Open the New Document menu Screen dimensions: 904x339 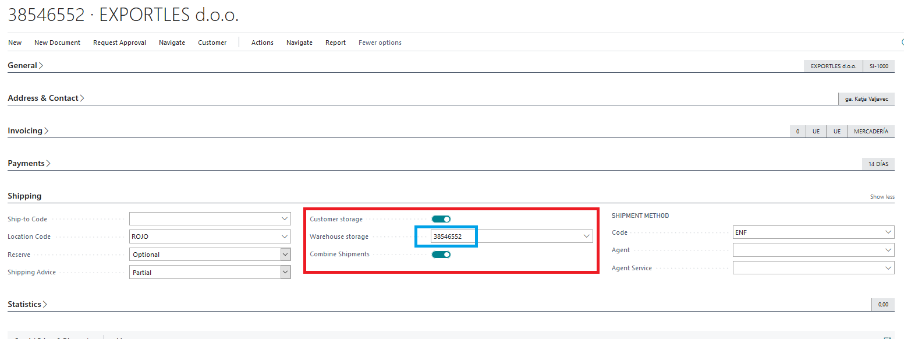[x=58, y=43]
